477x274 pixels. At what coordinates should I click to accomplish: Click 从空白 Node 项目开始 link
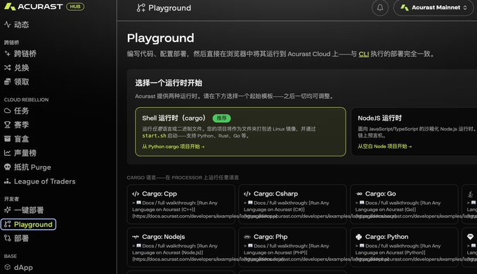coord(384,146)
